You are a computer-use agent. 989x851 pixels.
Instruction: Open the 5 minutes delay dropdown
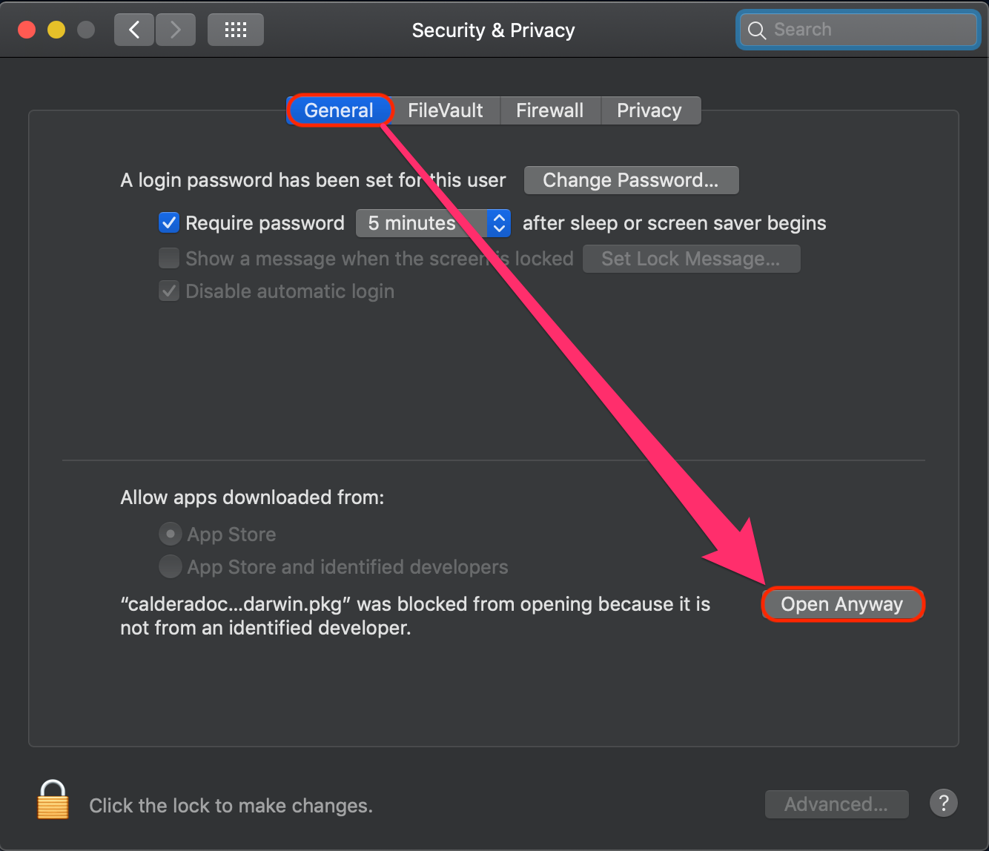click(434, 223)
